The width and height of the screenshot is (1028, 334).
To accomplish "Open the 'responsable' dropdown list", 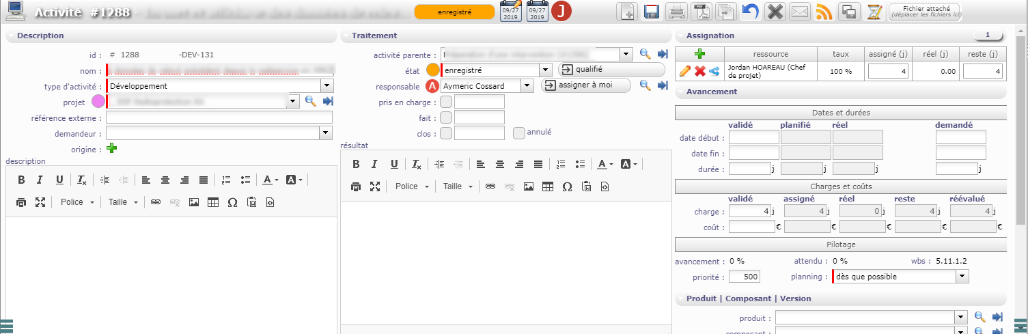I will [x=527, y=86].
